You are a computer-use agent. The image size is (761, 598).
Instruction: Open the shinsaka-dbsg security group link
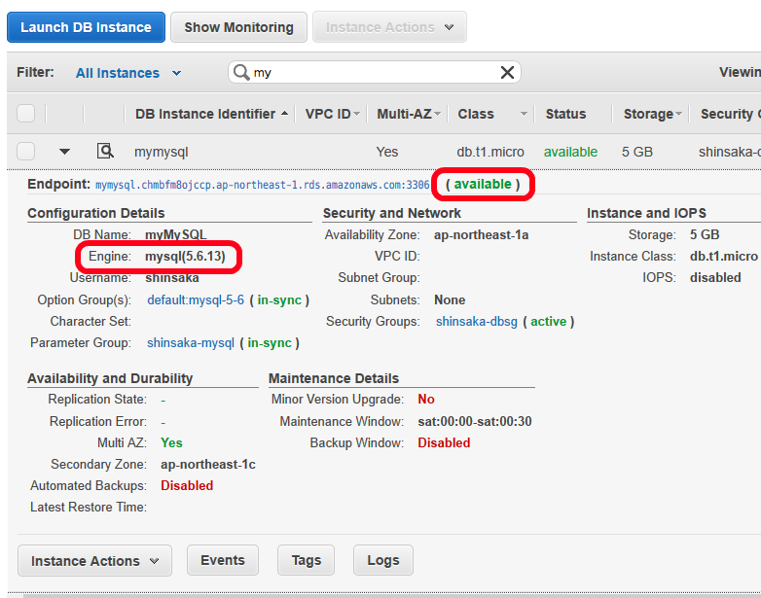476,322
